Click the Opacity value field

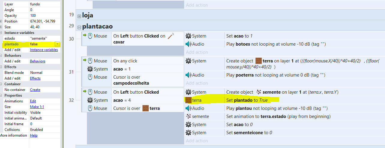[44, 16]
